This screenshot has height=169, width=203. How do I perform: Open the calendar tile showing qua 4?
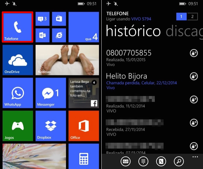click(84, 27)
